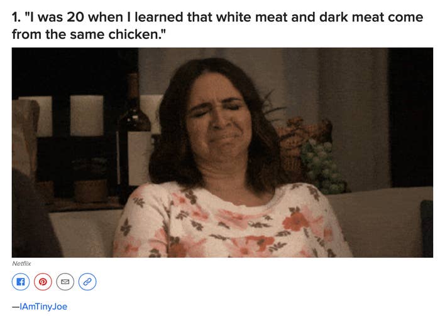
Task: Click the number 1 in the heading
Action: click(16, 17)
